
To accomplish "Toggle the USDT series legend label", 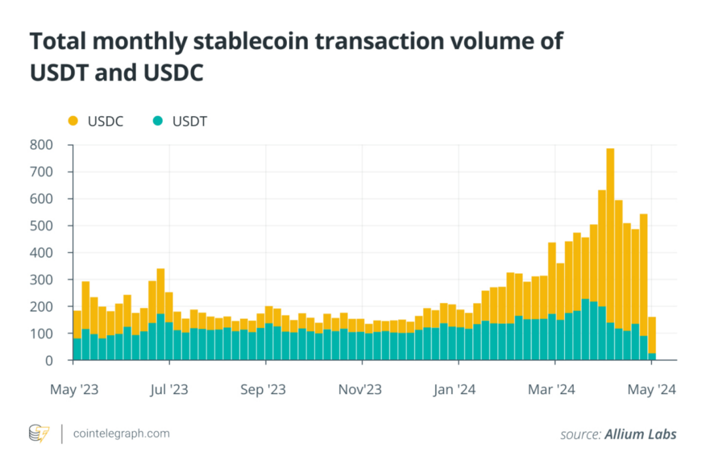I will pos(190,121).
